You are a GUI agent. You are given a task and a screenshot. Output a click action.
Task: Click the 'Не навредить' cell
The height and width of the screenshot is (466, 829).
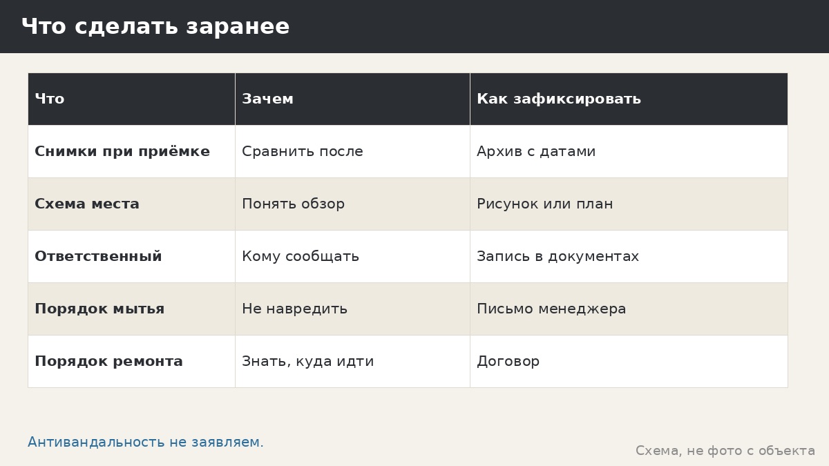352,309
